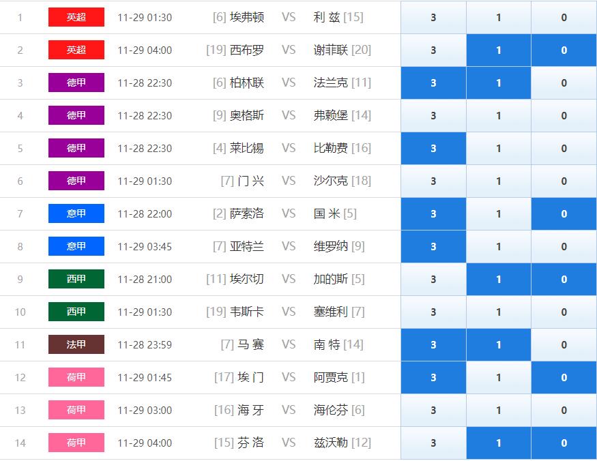The width and height of the screenshot is (597, 461).
Task: Deselect 1 for 埃尔切 vs 加的斯
Action: 499,279
